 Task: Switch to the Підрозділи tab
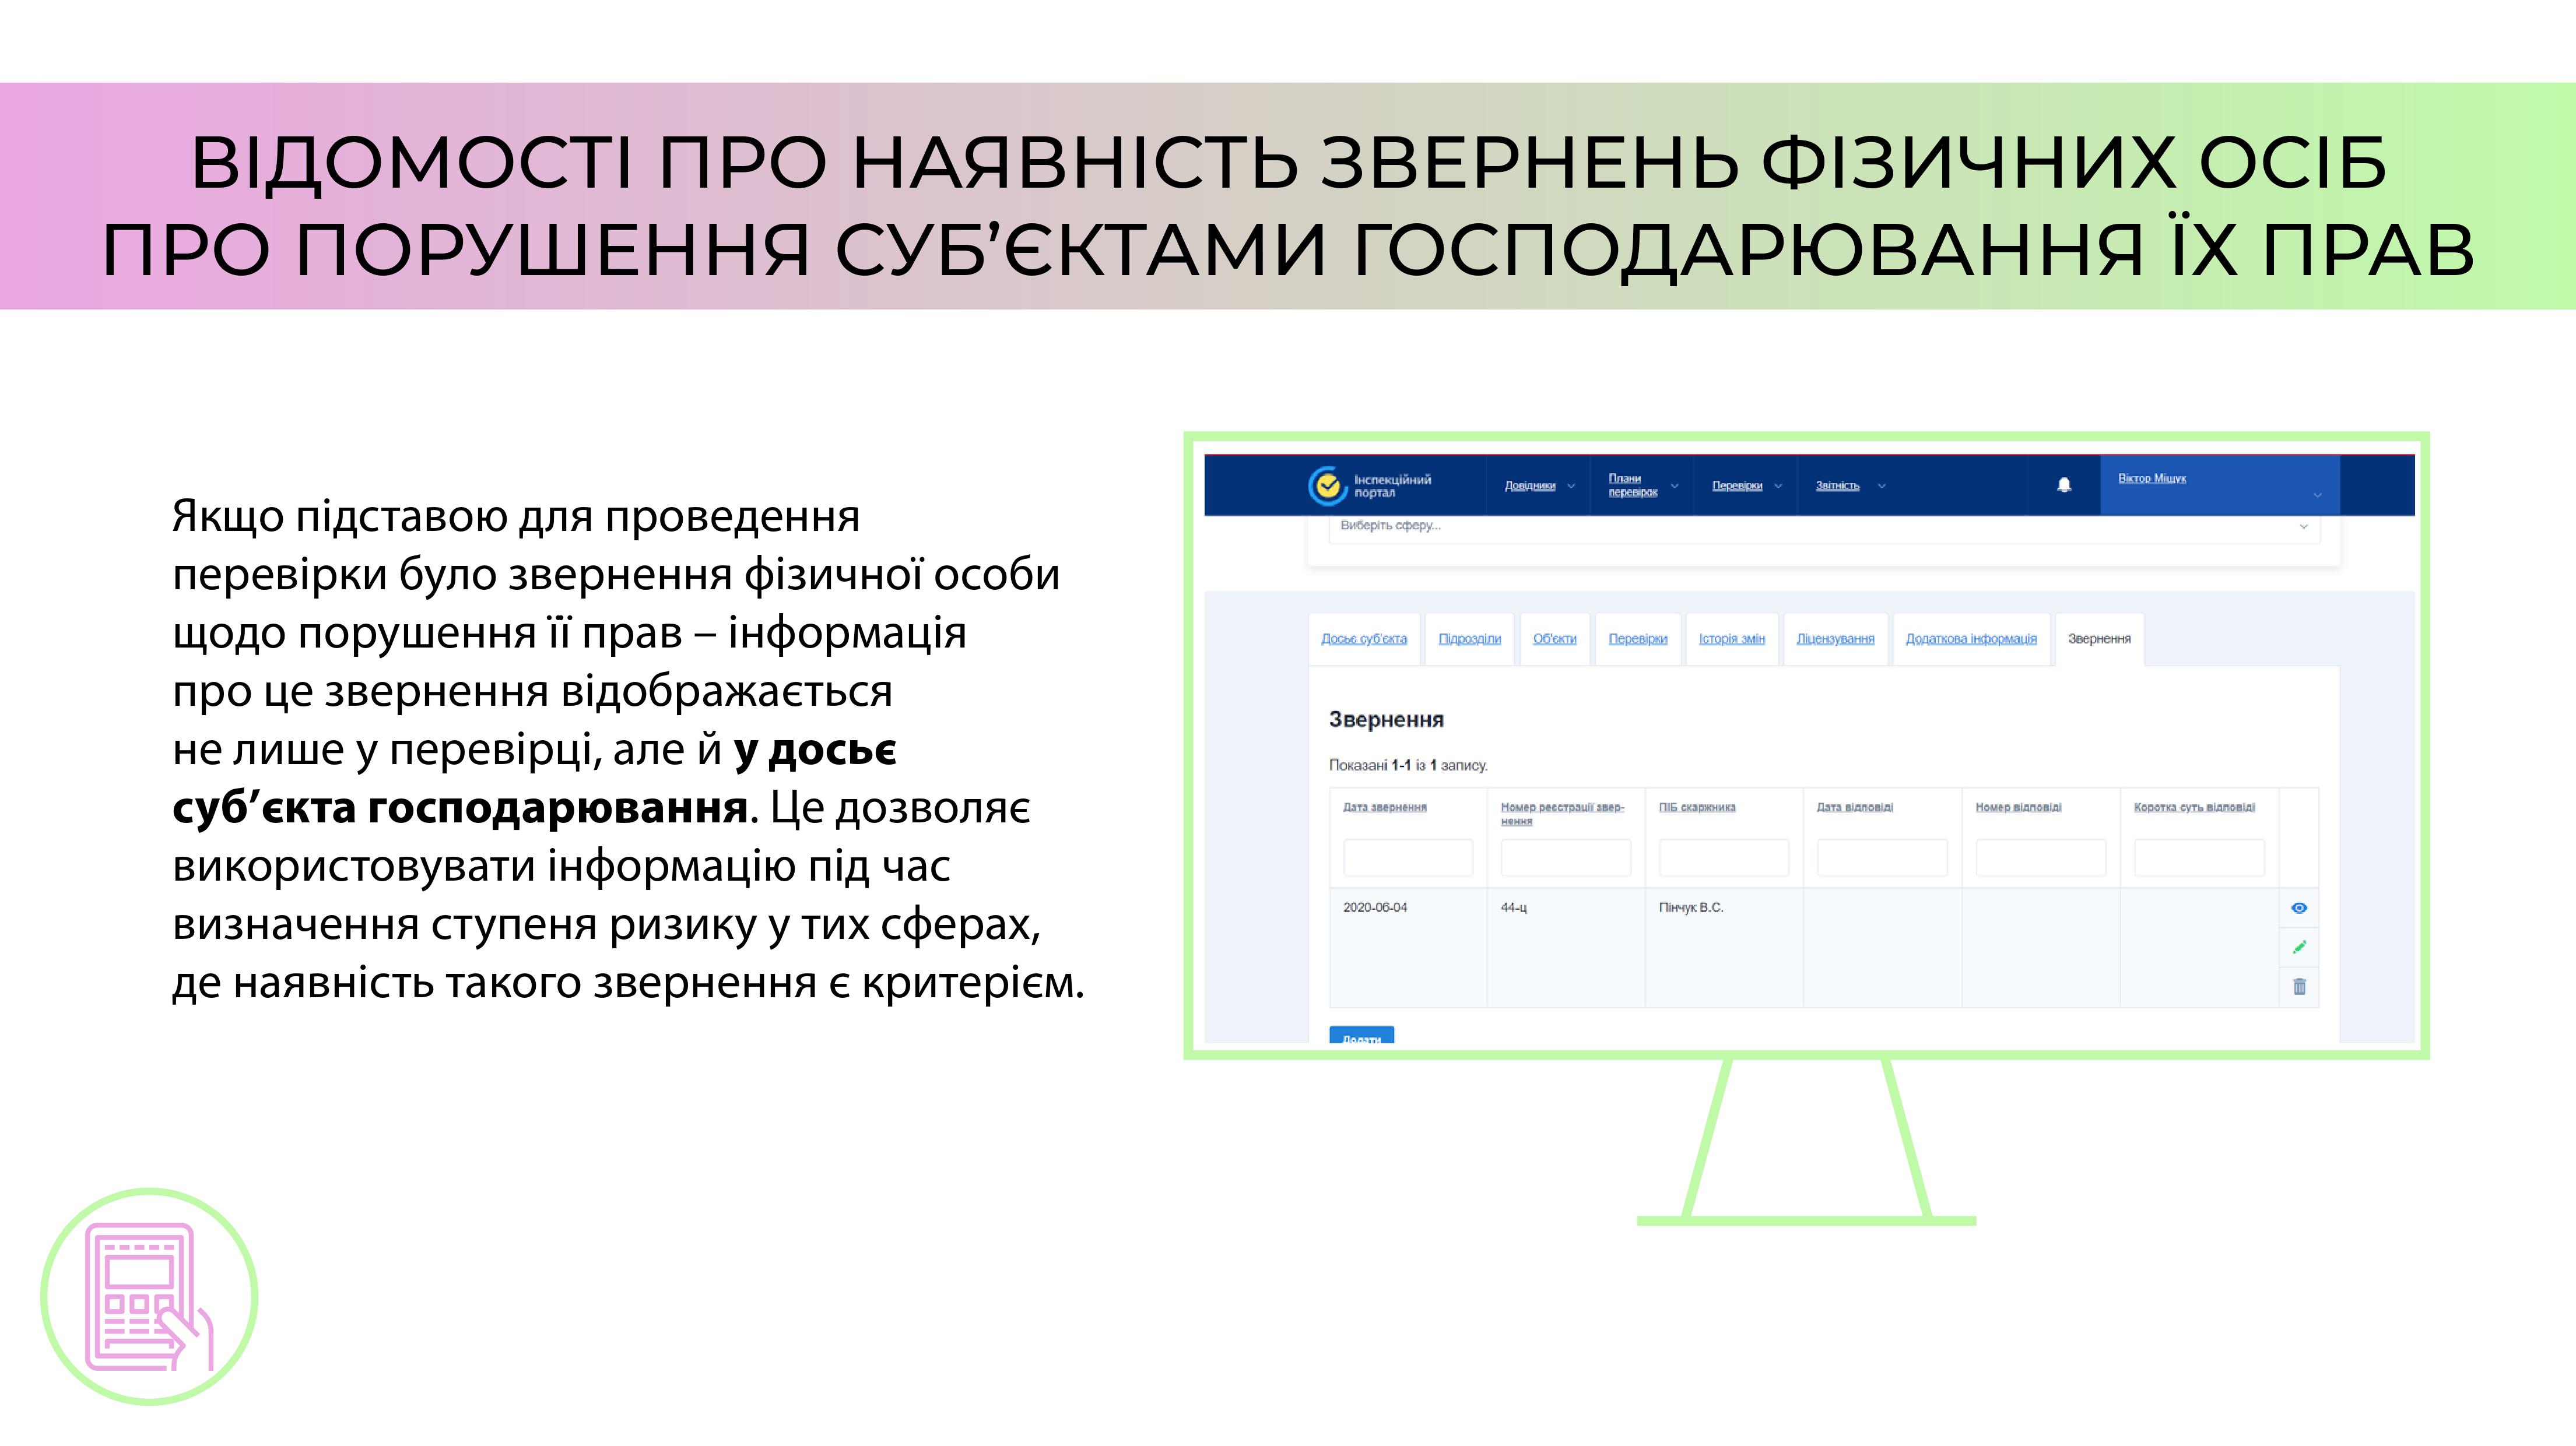1469,639
